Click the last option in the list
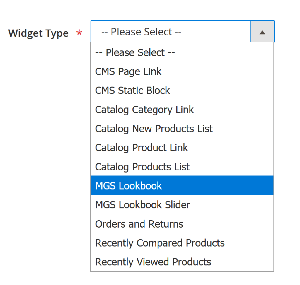The height and width of the screenshot is (285, 300). (x=153, y=262)
